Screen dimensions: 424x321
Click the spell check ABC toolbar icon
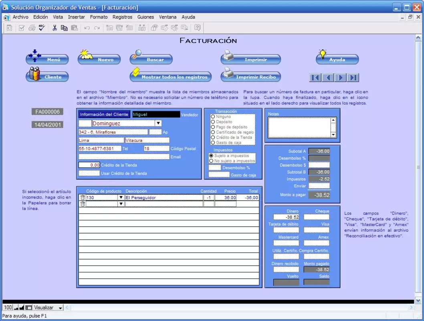(x=42, y=28)
